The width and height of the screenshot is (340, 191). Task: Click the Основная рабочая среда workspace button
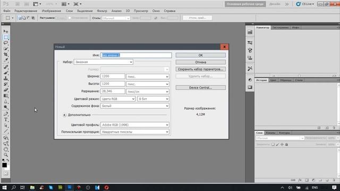click(x=245, y=4)
